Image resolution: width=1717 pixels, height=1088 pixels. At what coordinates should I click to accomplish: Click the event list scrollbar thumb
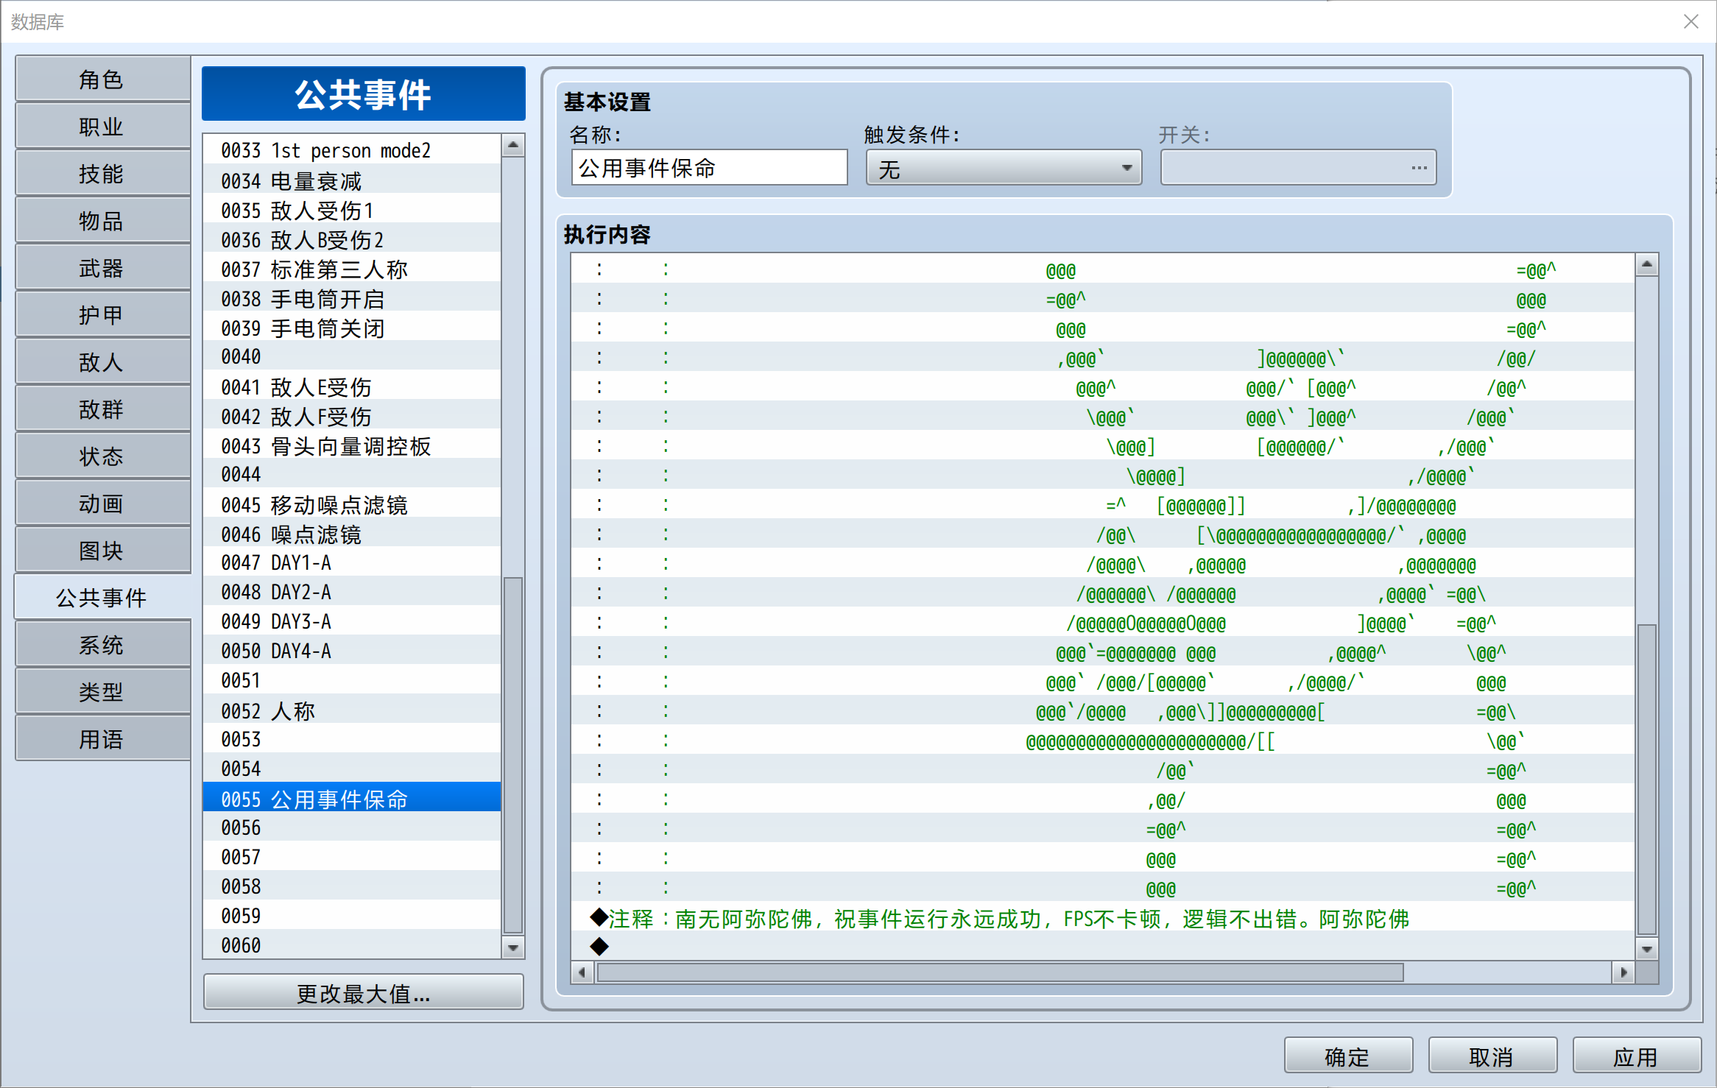pos(512,755)
